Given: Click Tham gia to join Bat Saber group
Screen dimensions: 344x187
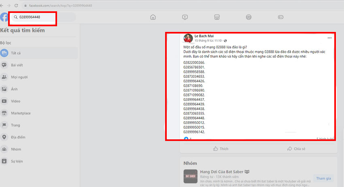Looking at the screenshot, I should pyautogui.click(x=323, y=179).
